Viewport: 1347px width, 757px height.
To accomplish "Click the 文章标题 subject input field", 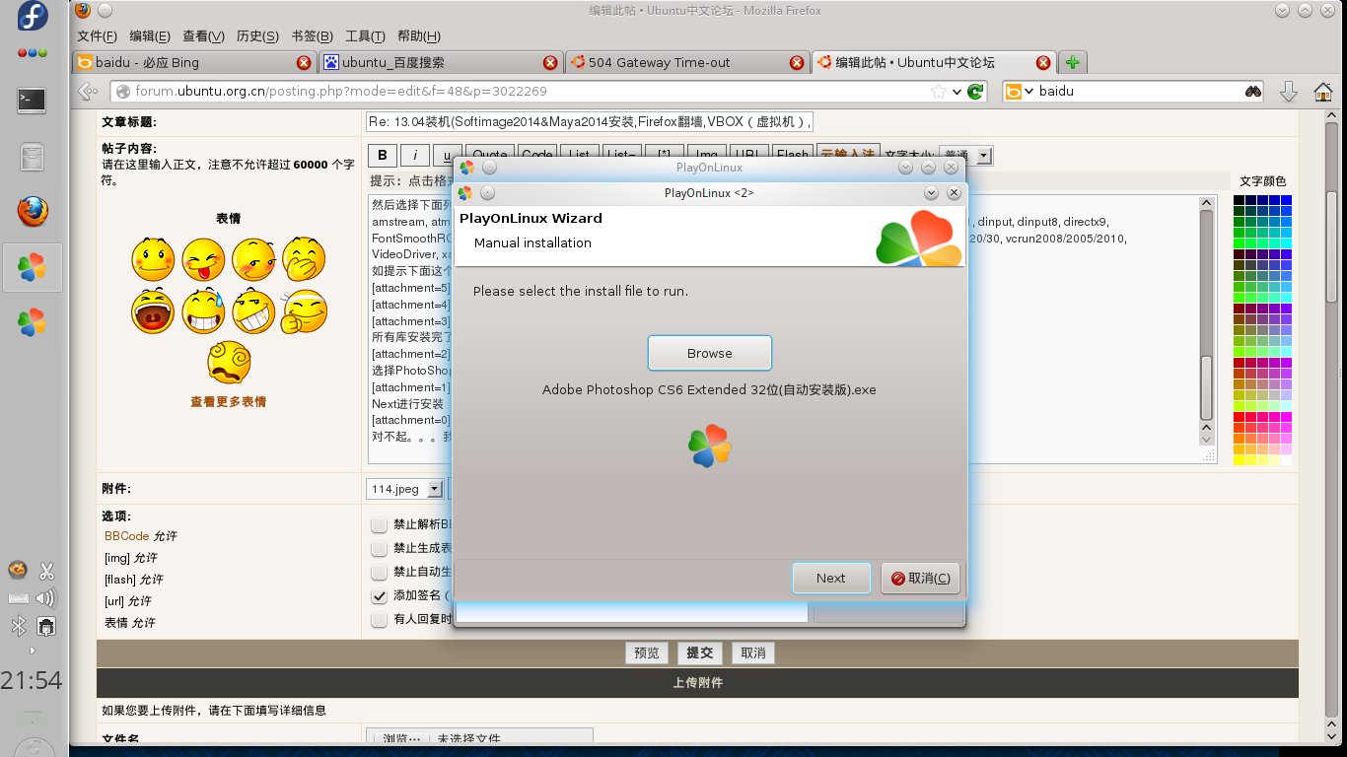I will (x=590, y=122).
